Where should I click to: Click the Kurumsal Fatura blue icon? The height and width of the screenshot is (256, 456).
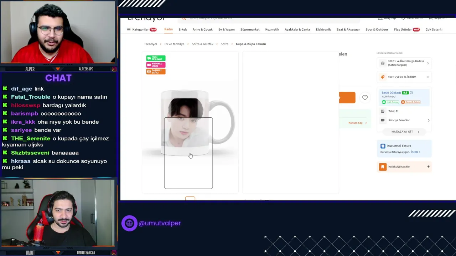(383, 146)
